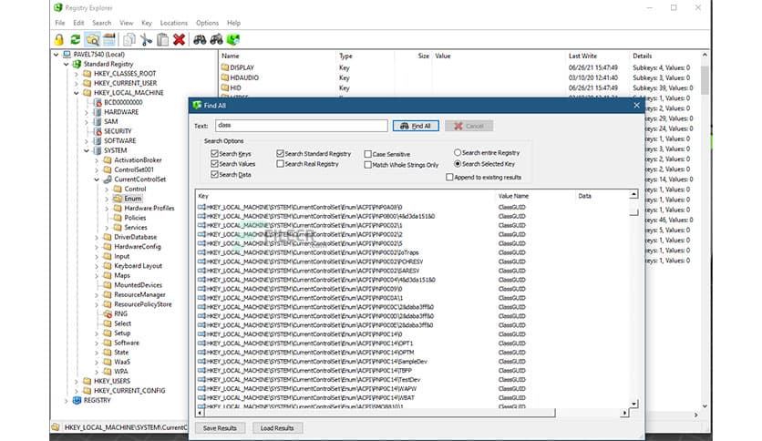Image resolution: width=762 pixels, height=441 pixels.
Task: Close the Find All dialog
Action: click(x=636, y=105)
